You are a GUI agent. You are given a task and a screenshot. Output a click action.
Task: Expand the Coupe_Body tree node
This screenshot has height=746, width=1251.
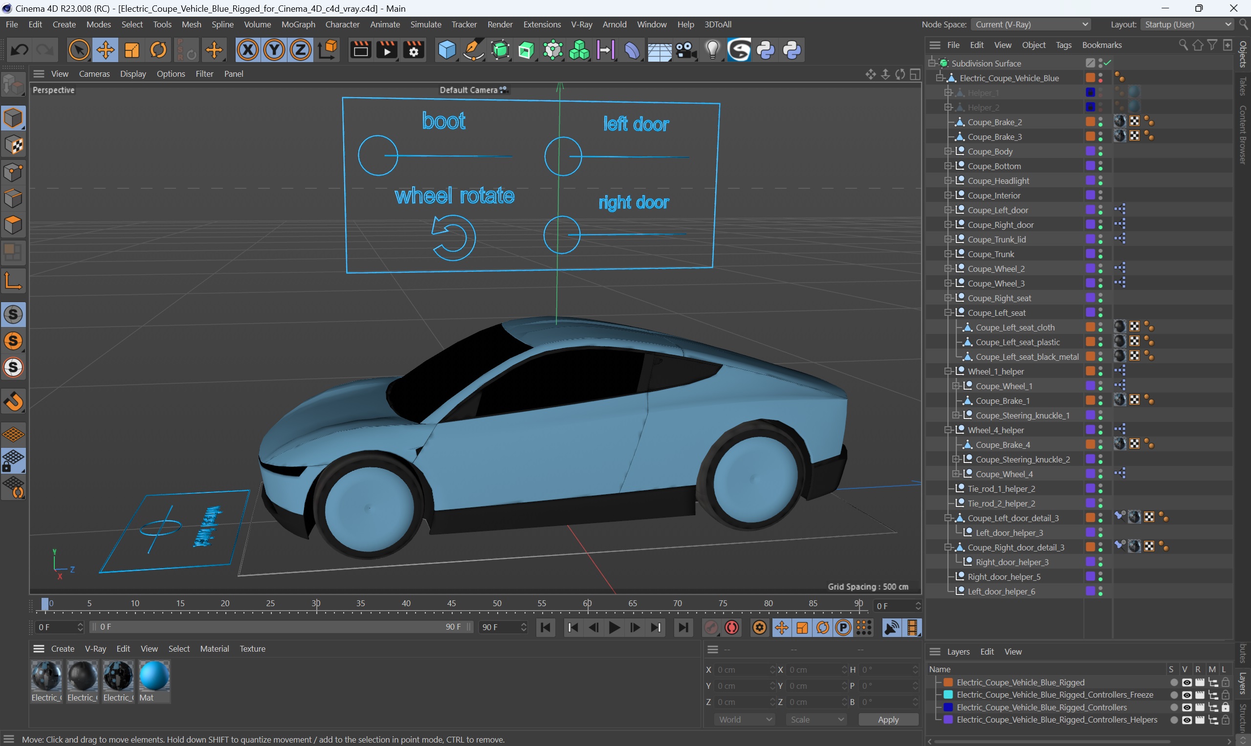pos(947,152)
